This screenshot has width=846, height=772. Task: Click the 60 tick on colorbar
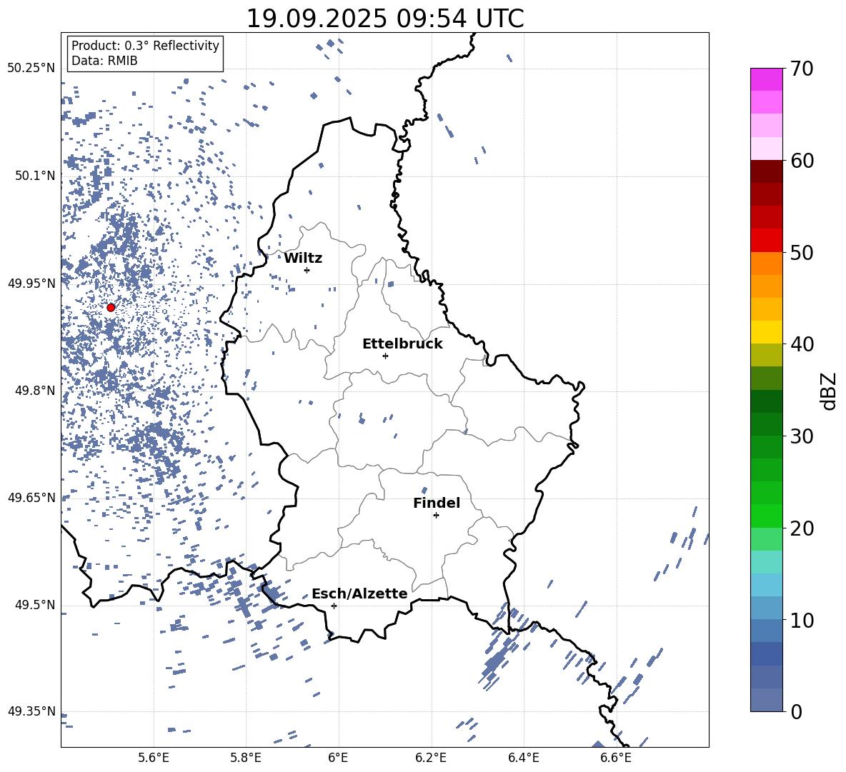click(802, 161)
